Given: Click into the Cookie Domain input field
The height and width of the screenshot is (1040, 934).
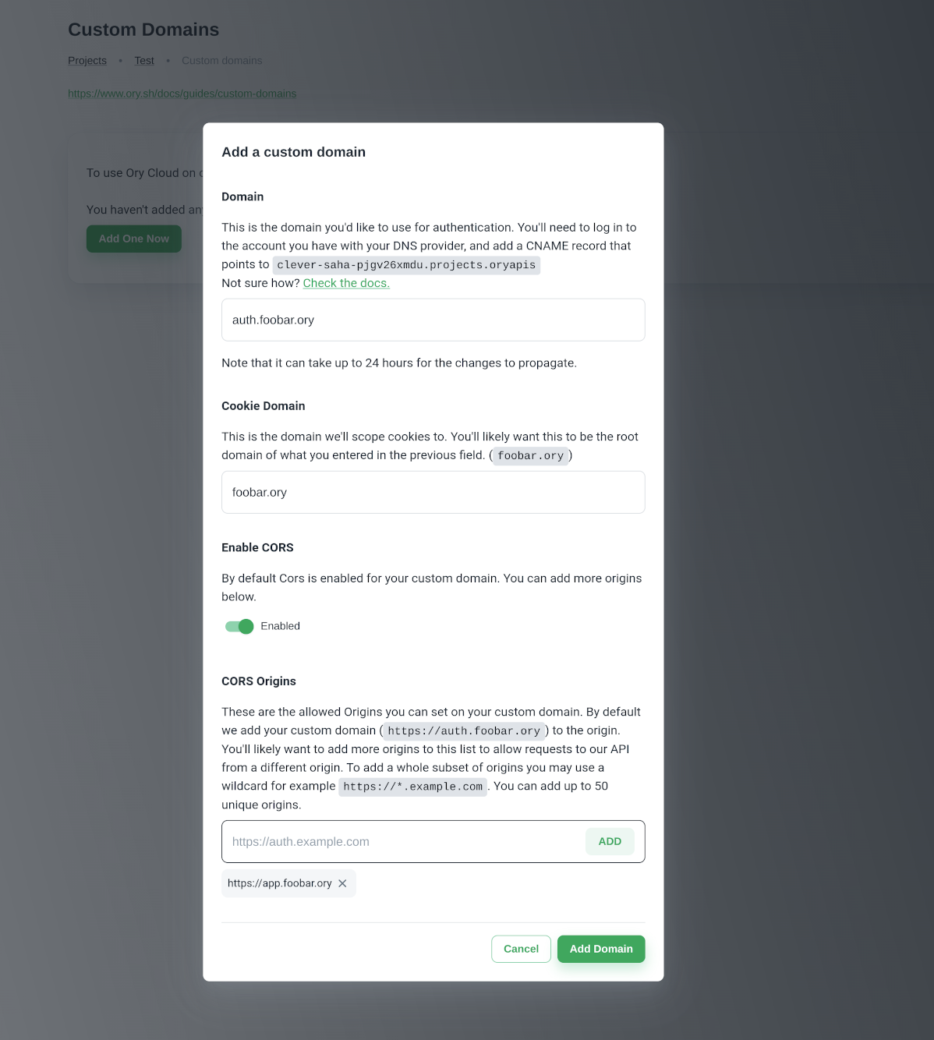Looking at the screenshot, I should tap(433, 492).
